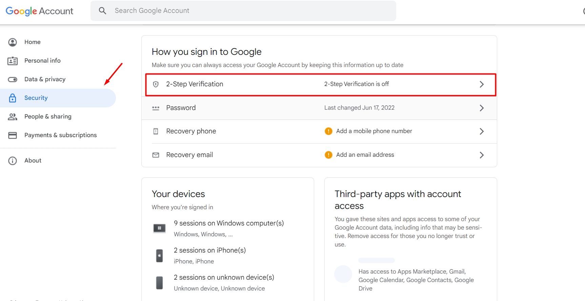
Task: Focus the Search Google Account field
Action: click(x=243, y=11)
